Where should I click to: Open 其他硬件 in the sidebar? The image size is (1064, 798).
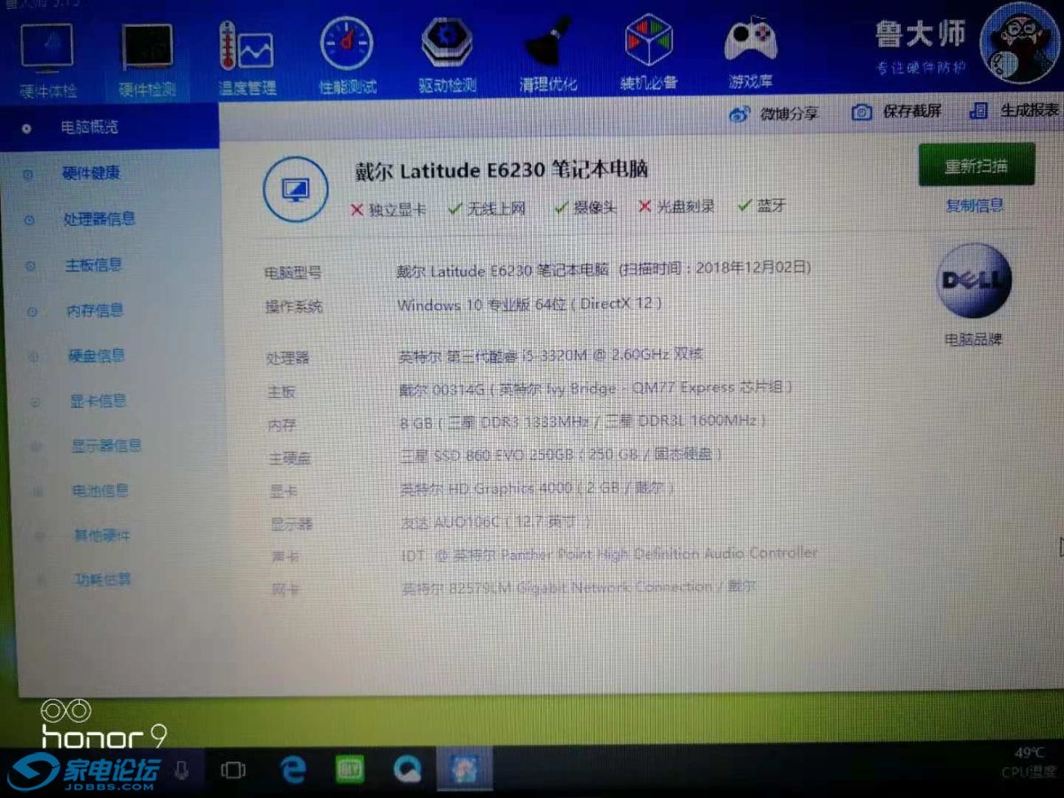[102, 536]
